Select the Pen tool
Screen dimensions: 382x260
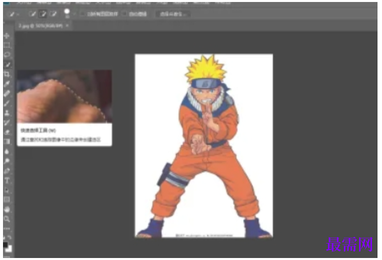point(7,171)
